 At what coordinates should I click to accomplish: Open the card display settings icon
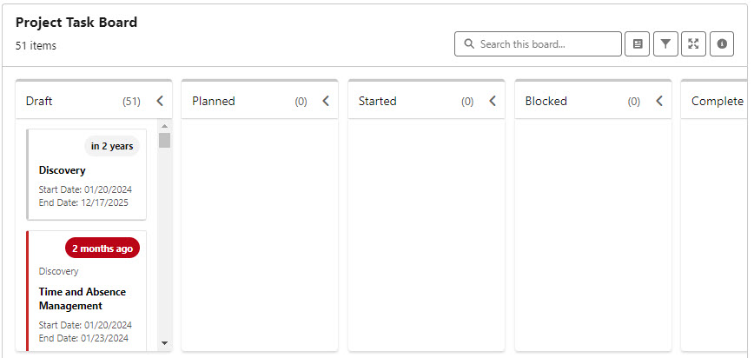point(638,44)
